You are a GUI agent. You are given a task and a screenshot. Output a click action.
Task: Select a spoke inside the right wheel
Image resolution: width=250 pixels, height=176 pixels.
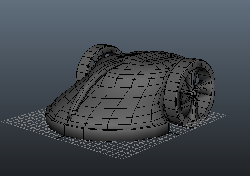click(202, 84)
